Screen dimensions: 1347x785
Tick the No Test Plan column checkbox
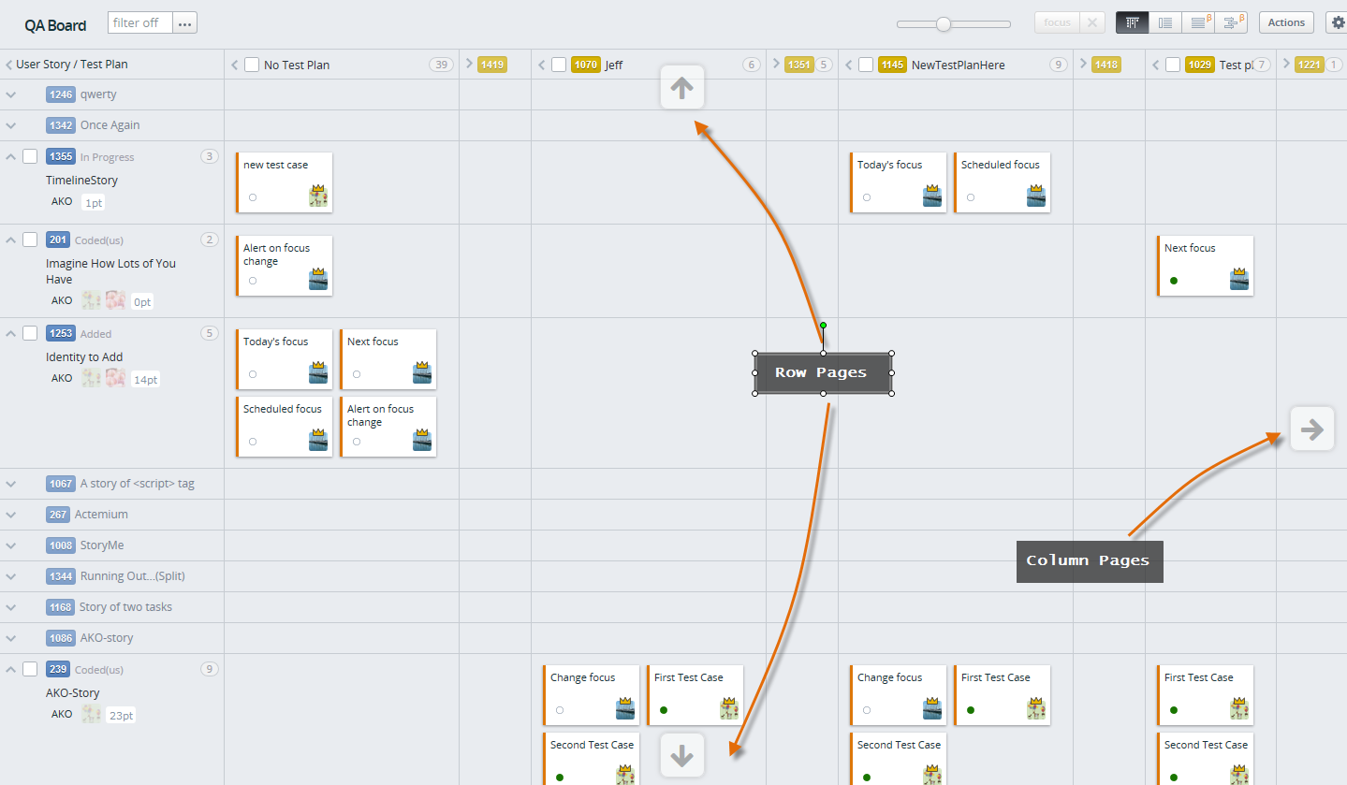point(252,65)
